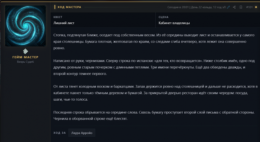Click the ХОД МАСТЕРА heading
The image size is (260, 142).
click(x=69, y=7)
